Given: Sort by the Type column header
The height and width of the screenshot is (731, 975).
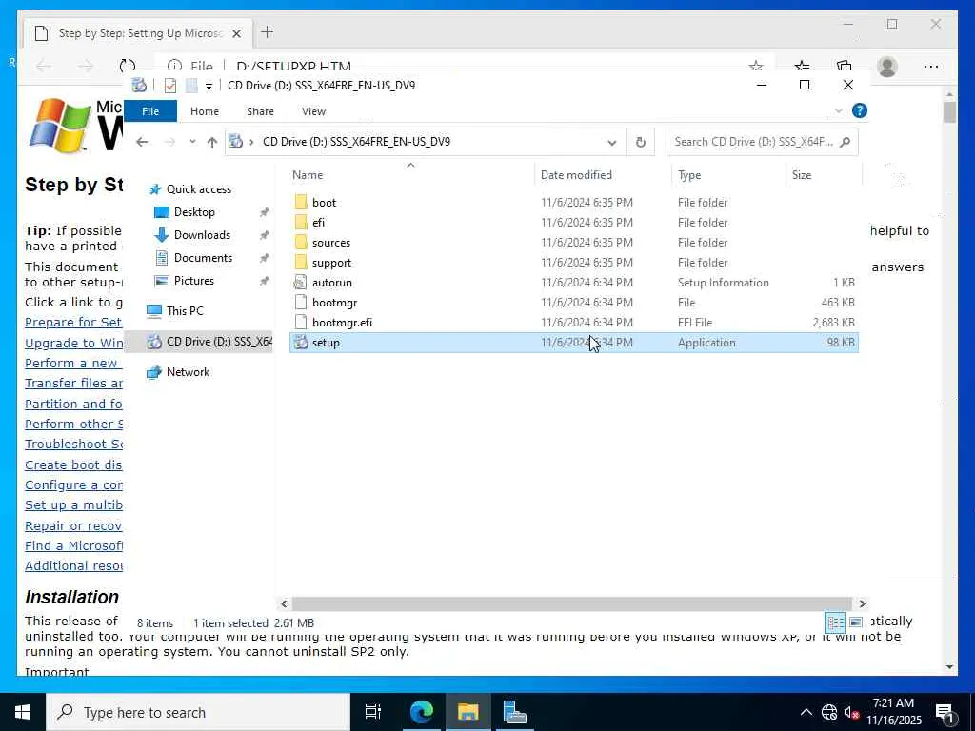Looking at the screenshot, I should point(728,175).
